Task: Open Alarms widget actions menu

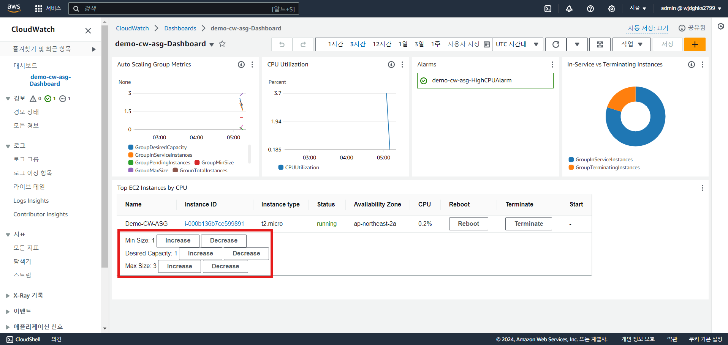Action: point(552,65)
